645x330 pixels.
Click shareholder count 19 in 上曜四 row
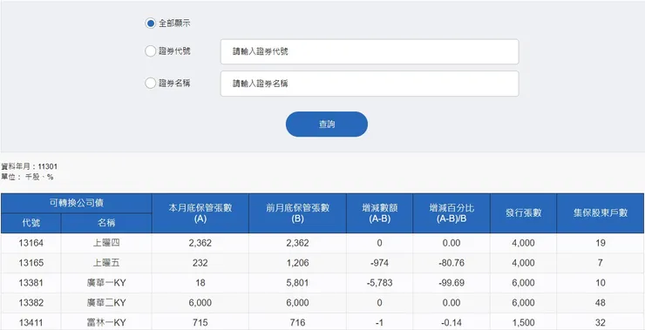pos(601,243)
